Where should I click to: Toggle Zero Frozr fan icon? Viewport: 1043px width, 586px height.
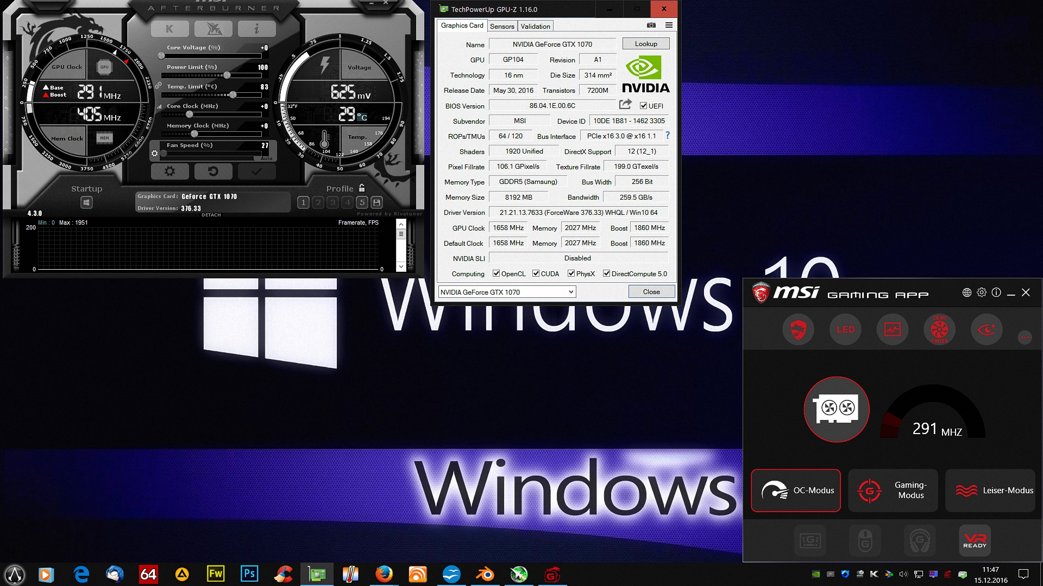[x=939, y=329]
